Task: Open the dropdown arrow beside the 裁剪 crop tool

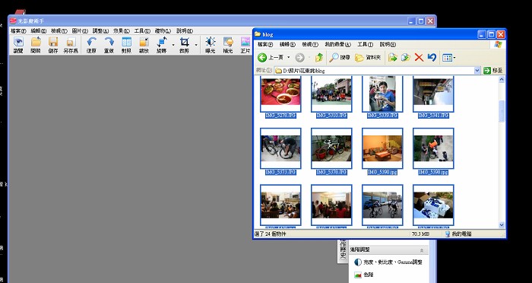Action: point(196,45)
